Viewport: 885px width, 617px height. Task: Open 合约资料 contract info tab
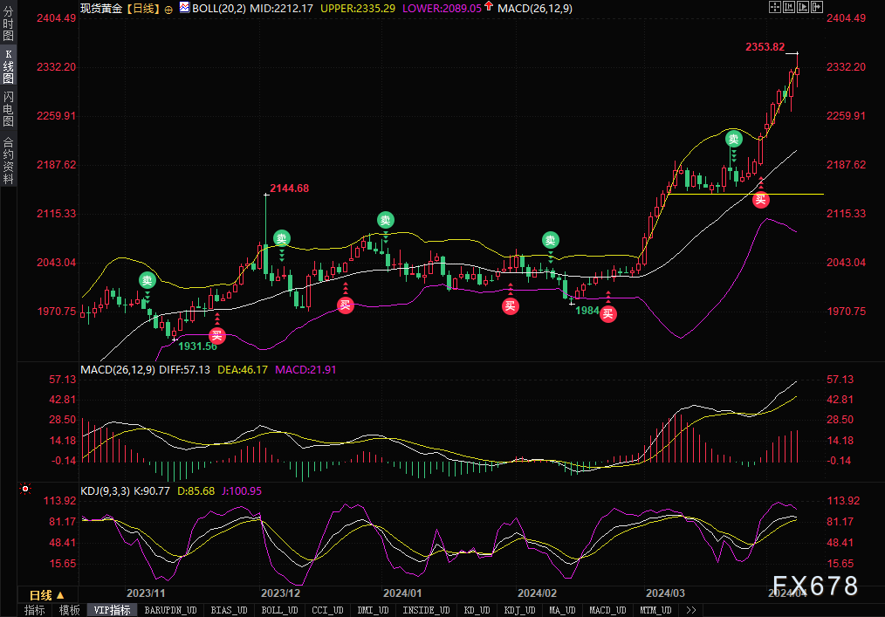[8, 160]
